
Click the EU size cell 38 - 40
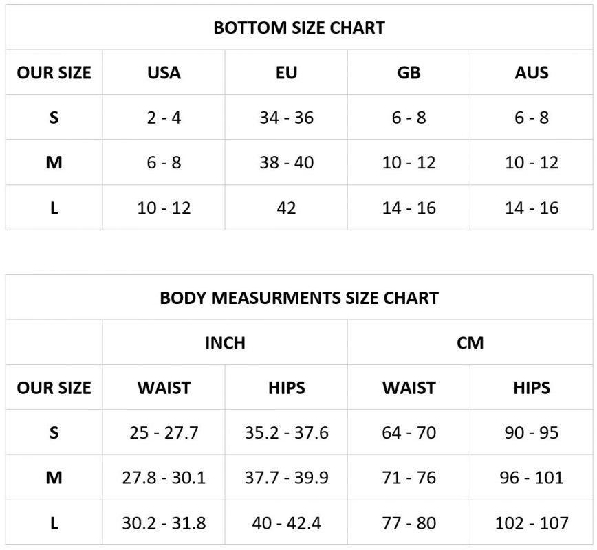coord(286,163)
